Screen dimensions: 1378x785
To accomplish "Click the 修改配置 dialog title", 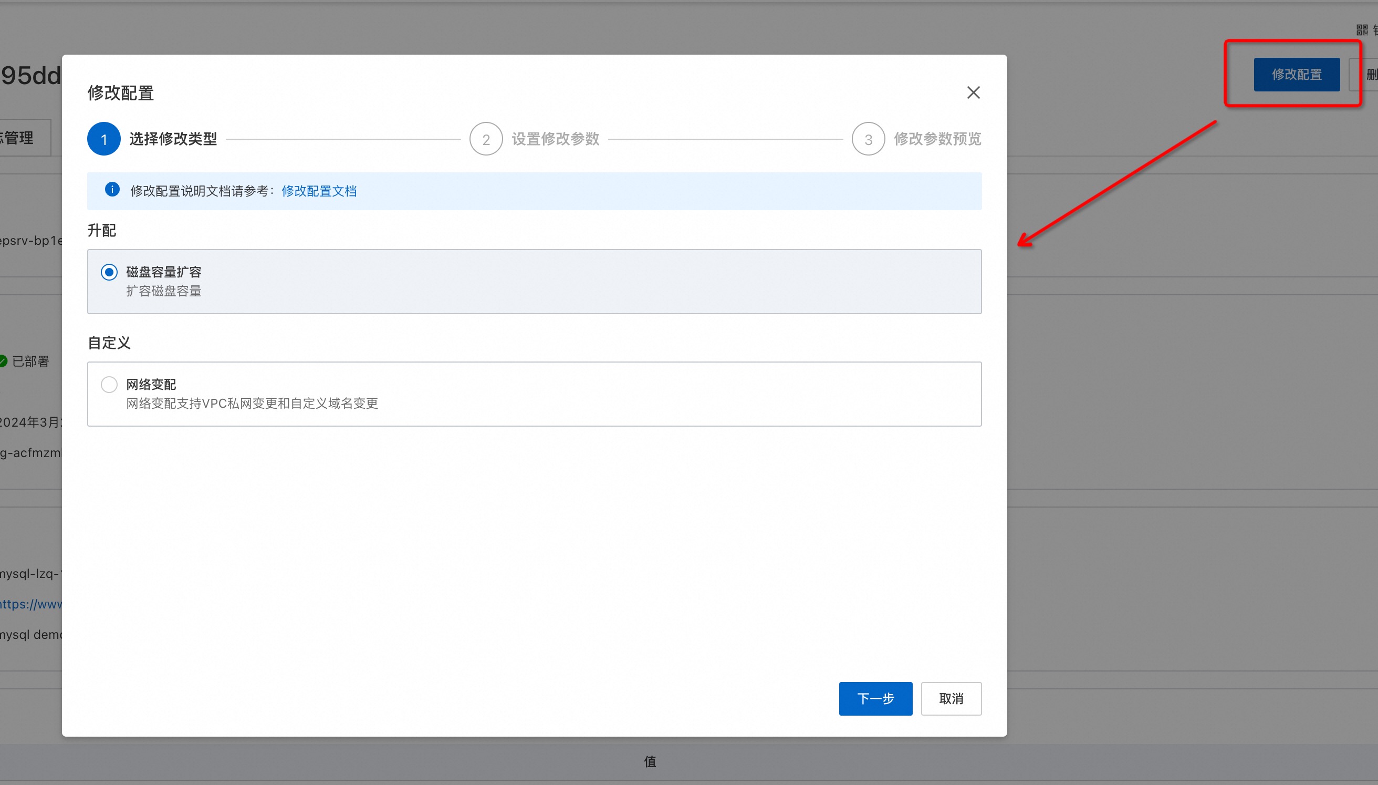I will click(x=121, y=92).
